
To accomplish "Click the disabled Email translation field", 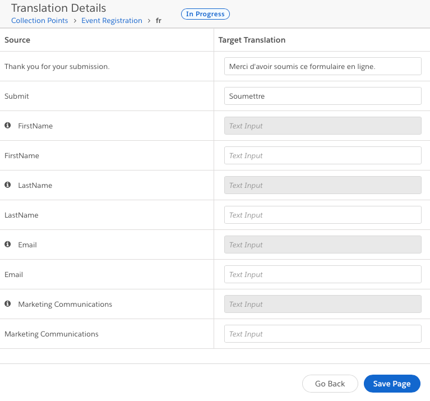I will click(x=322, y=245).
